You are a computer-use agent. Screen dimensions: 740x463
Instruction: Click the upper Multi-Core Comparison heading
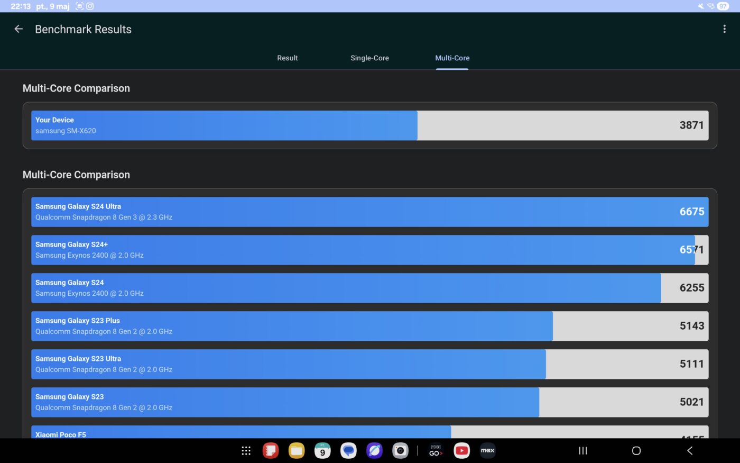(76, 88)
